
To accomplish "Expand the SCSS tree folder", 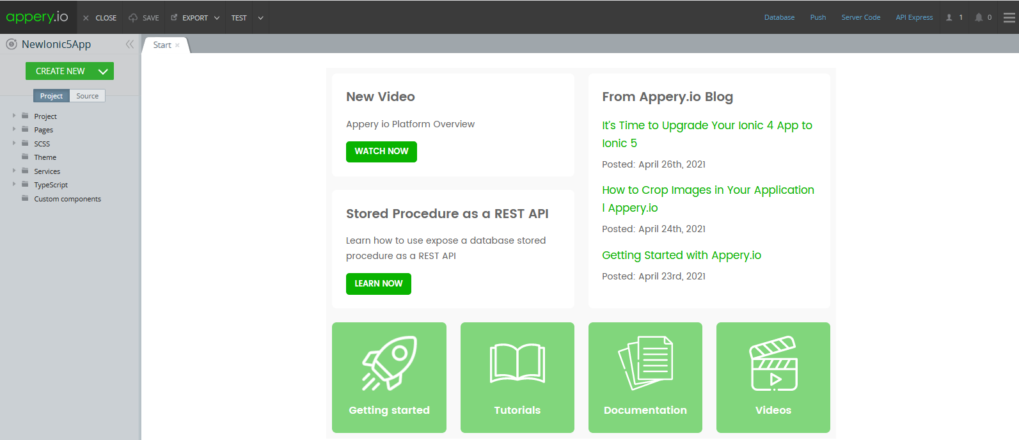I will point(14,143).
